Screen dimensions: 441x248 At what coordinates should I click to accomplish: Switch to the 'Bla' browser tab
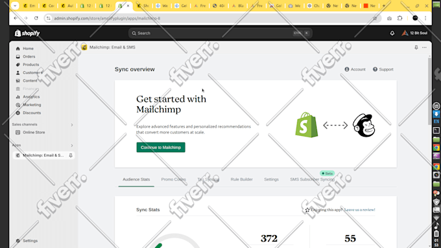pyautogui.click(x=237, y=6)
